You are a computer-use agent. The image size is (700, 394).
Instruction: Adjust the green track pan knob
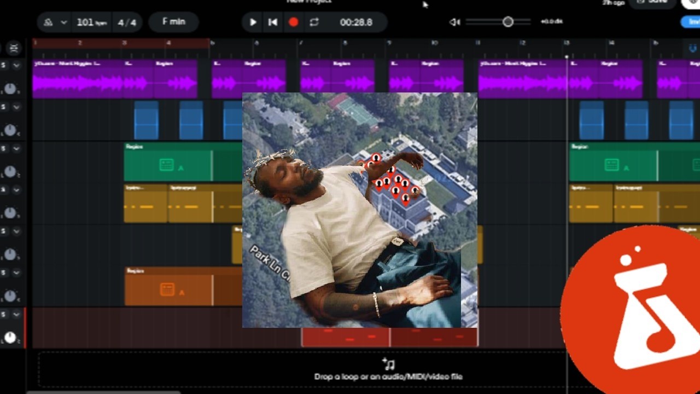[x=10, y=171]
